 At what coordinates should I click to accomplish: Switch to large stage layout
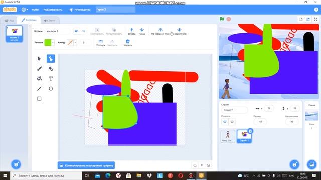tap(308, 19)
